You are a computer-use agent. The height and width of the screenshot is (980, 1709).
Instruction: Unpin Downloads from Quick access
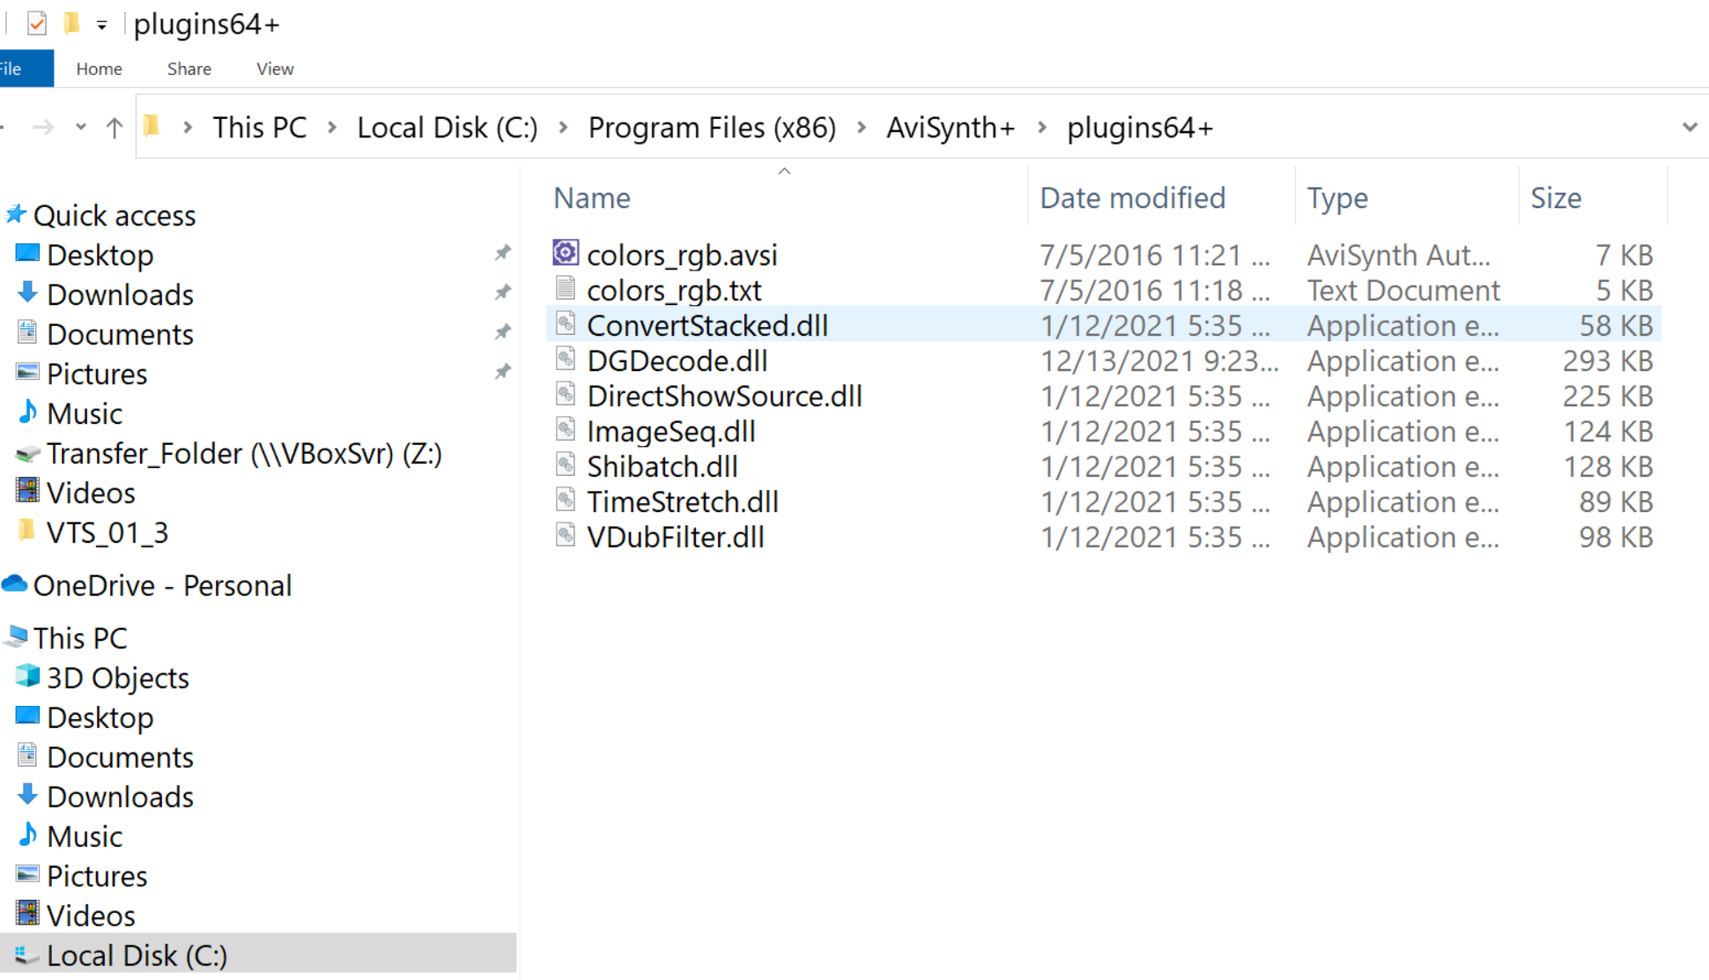502,292
